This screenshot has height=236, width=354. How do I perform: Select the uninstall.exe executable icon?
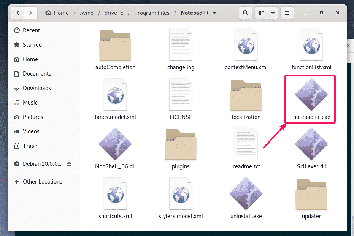click(246, 193)
